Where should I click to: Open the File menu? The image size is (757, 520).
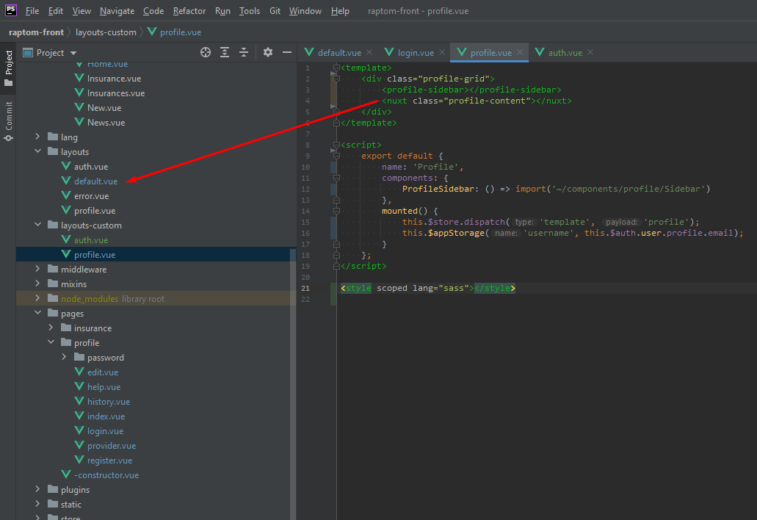[32, 10]
